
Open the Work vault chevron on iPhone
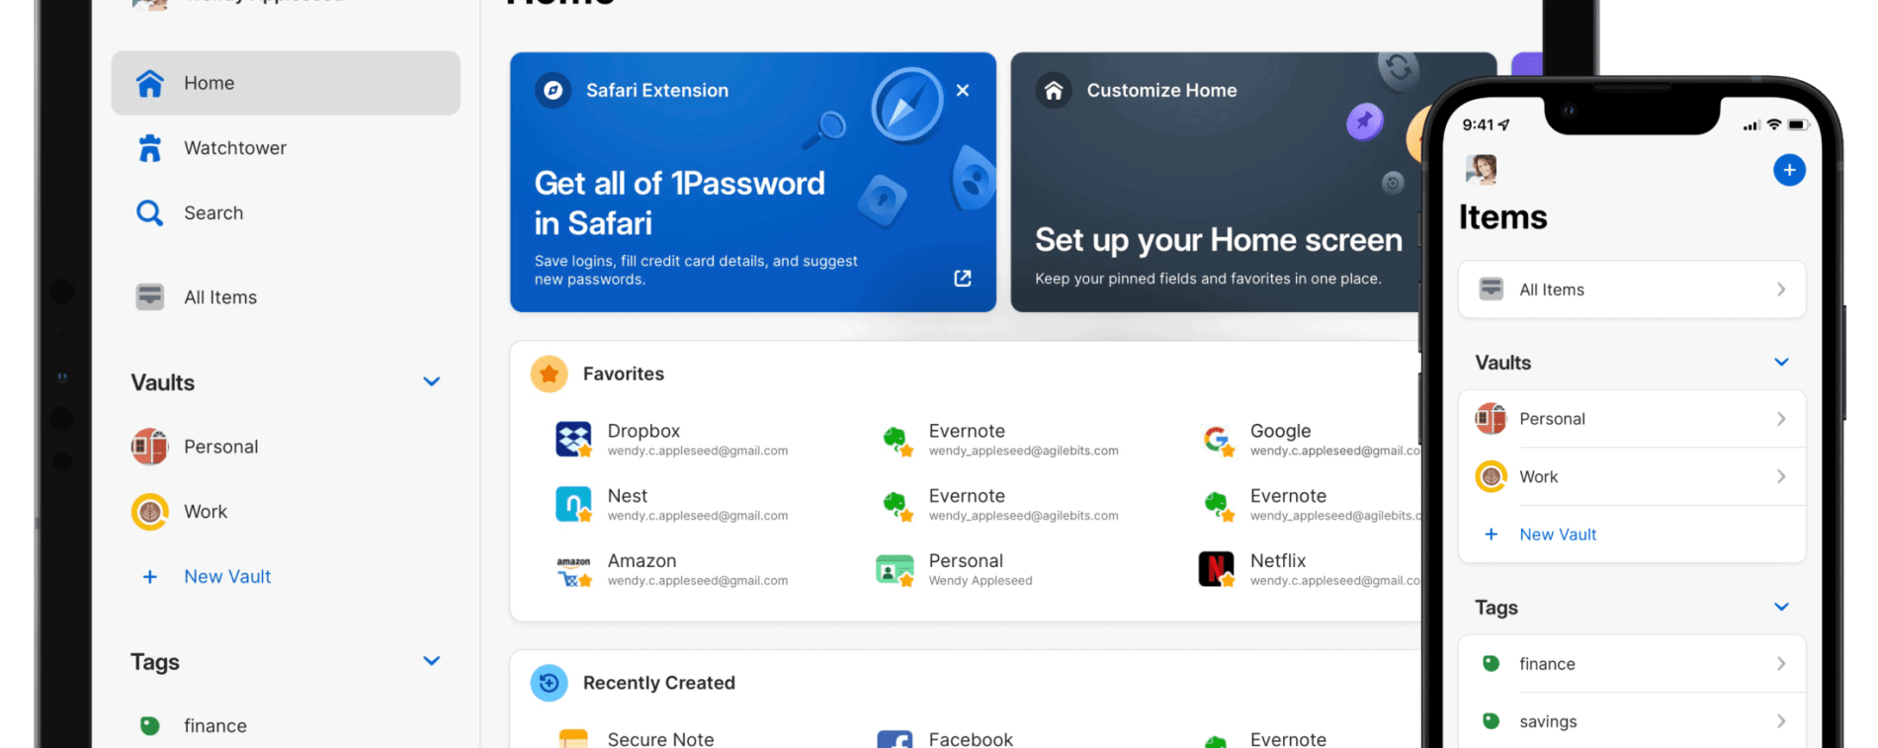[x=1781, y=476]
